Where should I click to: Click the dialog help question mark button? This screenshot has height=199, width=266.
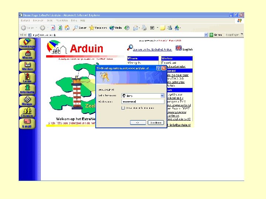click(x=158, y=68)
